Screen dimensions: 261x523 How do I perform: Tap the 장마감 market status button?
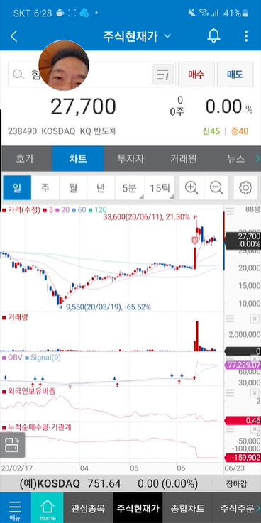(x=236, y=483)
